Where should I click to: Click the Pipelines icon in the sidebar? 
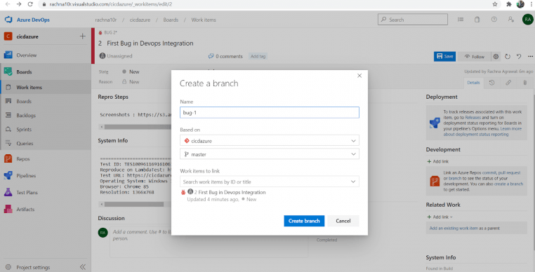click(x=8, y=175)
